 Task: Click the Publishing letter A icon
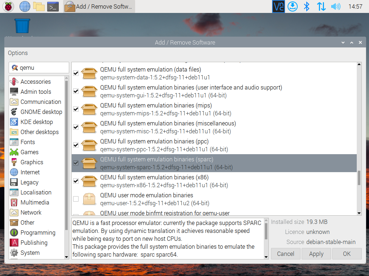[x=14, y=243]
